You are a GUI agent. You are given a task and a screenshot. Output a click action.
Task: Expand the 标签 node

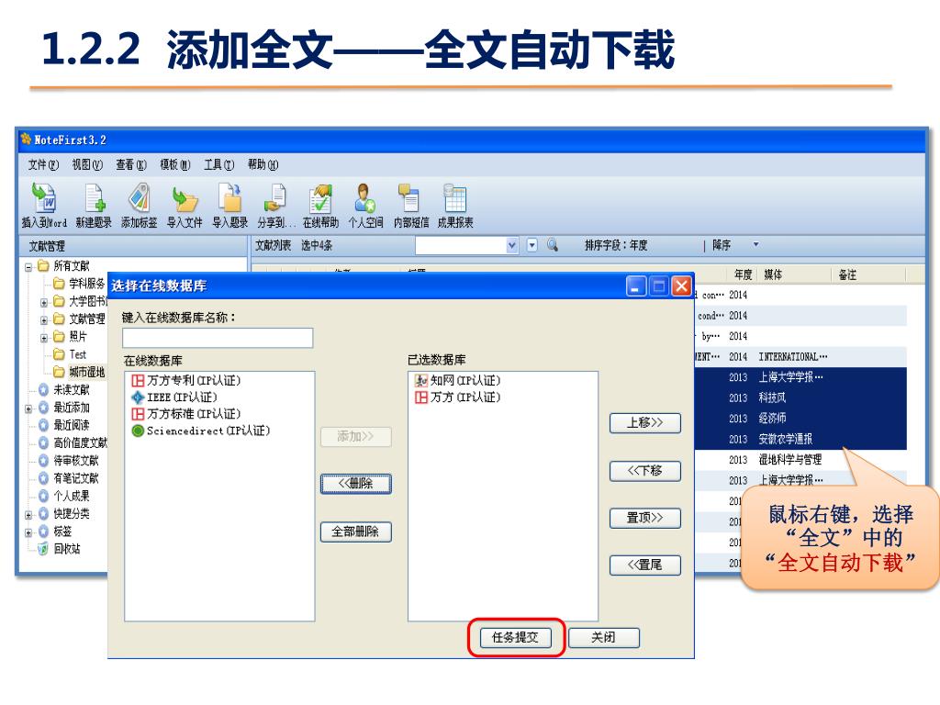pyautogui.click(x=28, y=532)
